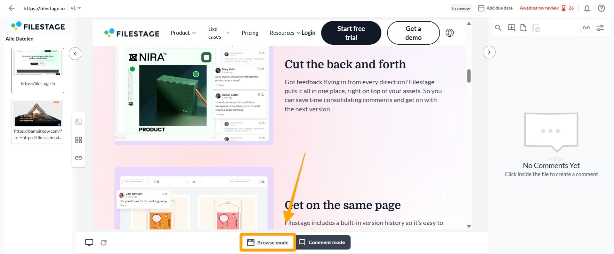
Task: Open comment filter sliders icon
Action: click(x=600, y=28)
